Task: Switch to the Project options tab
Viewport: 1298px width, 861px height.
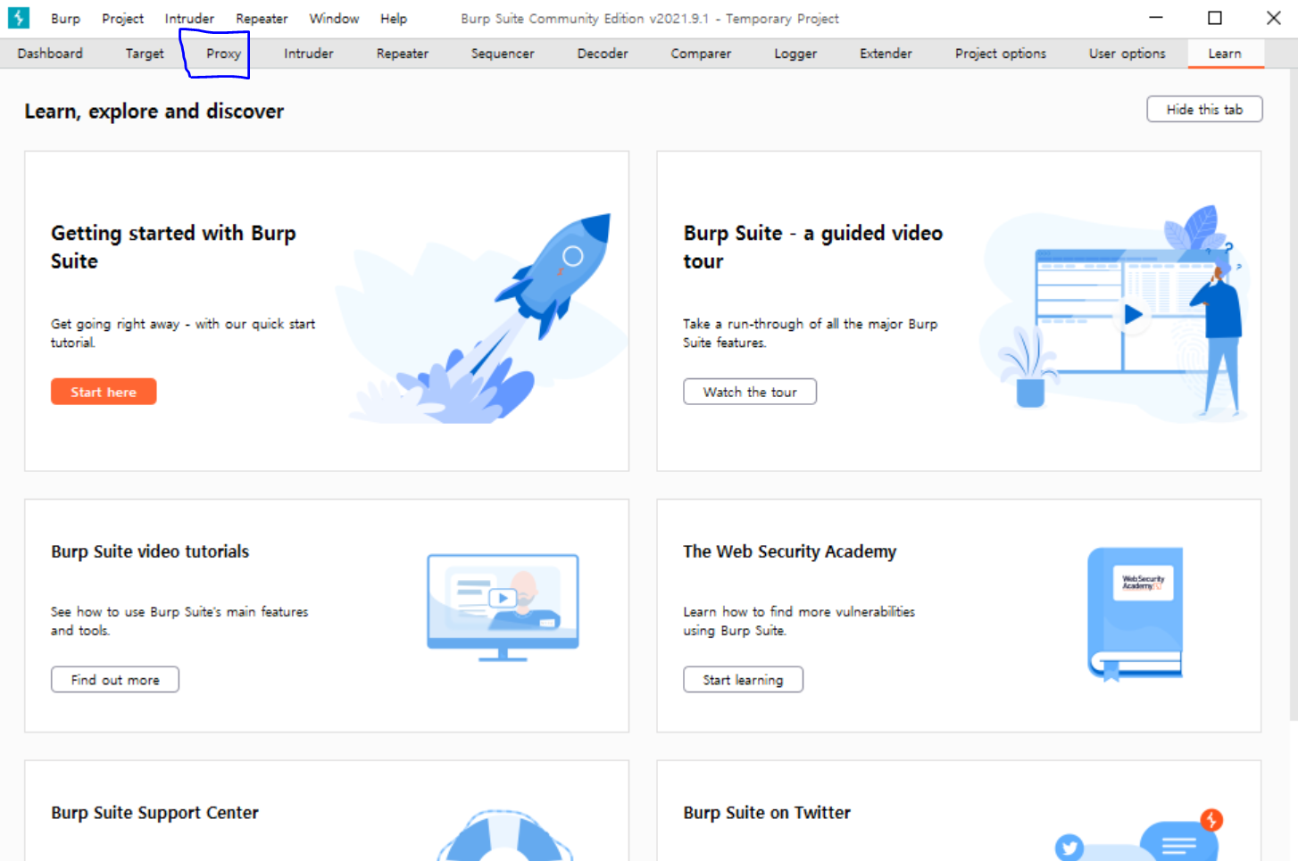Action: click(x=1001, y=54)
